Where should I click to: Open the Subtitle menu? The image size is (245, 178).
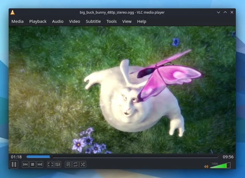[93, 21]
